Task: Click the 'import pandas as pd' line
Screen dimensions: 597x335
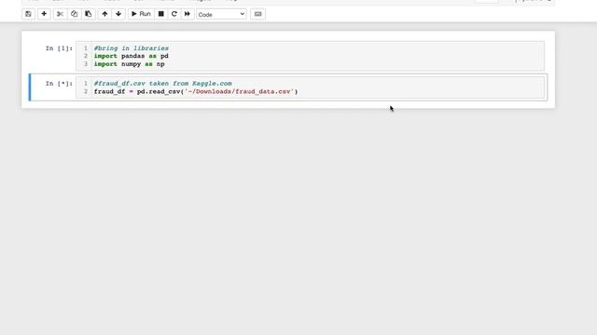Action: (x=132, y=56)
